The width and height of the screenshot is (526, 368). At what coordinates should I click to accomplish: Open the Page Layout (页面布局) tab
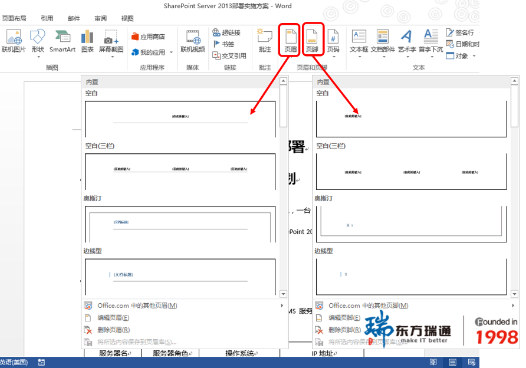click(14, 18)
